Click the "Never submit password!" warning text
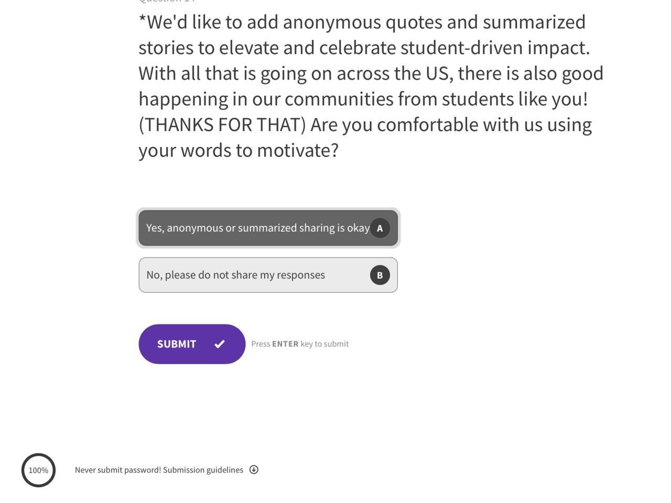 click(118, 470)
